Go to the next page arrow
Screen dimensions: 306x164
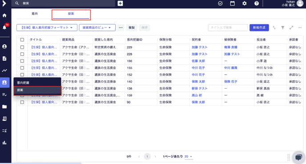pos(155,156)
